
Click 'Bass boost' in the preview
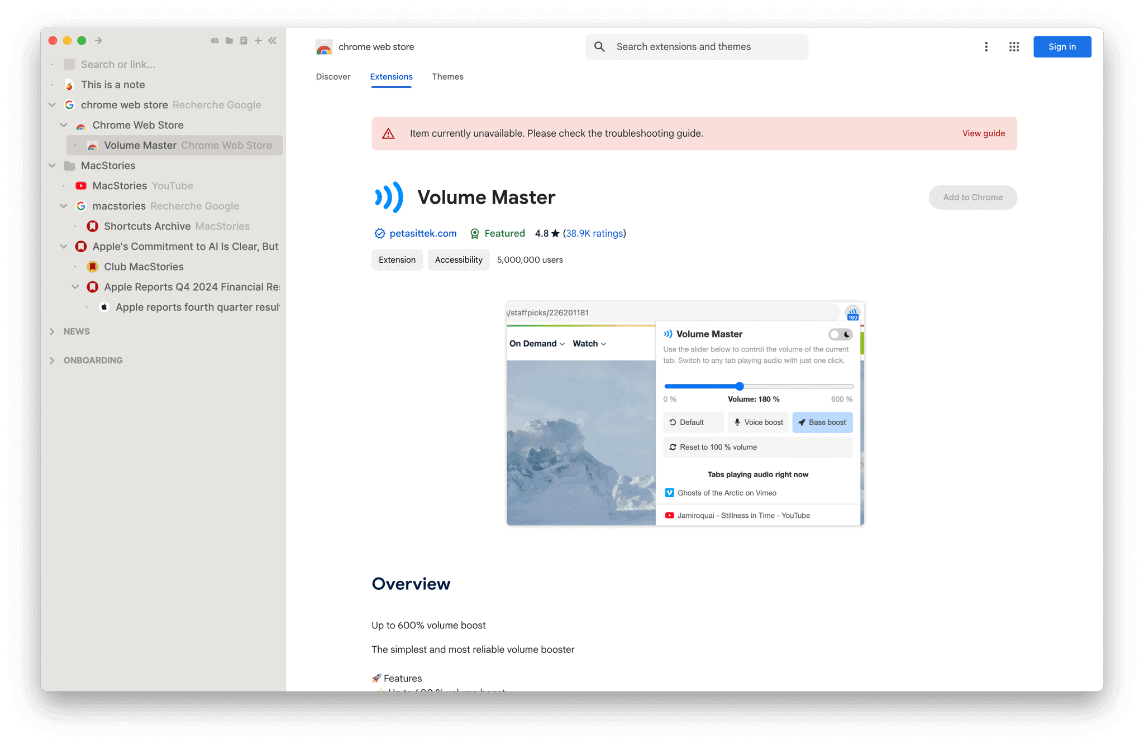[822, 422]
